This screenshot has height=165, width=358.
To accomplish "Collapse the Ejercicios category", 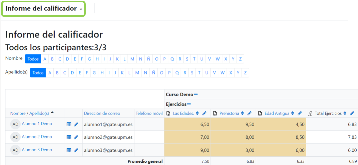I will (x=189, y=104).
